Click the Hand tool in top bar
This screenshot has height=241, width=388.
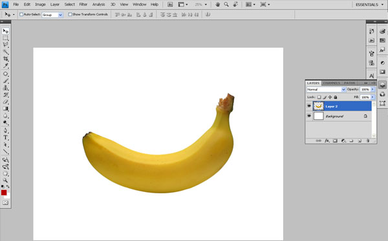click(x=217, y=5)
